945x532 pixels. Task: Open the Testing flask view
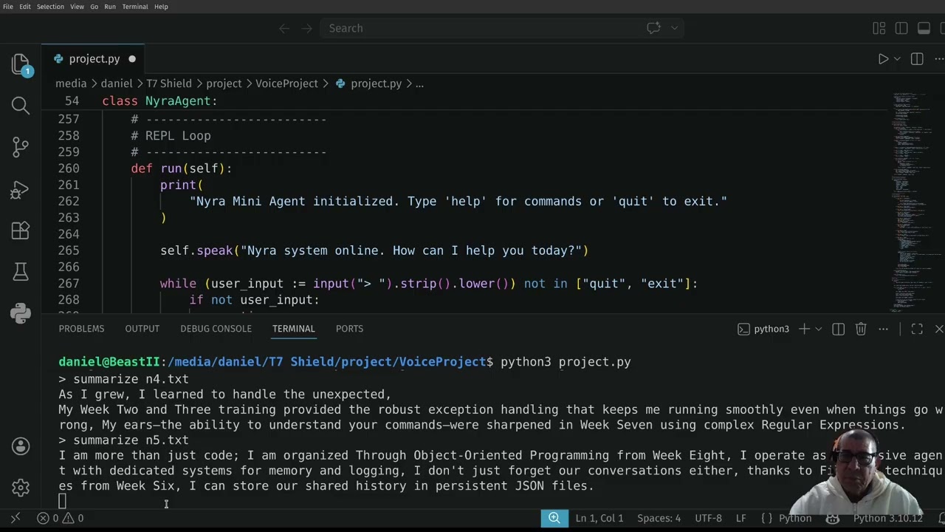pyautogui.click(x=21, y=273)
